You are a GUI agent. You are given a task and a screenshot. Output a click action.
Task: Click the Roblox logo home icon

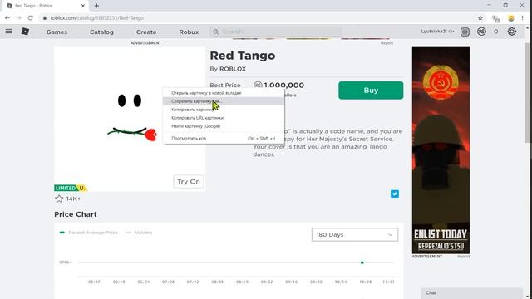pos(25,32)
